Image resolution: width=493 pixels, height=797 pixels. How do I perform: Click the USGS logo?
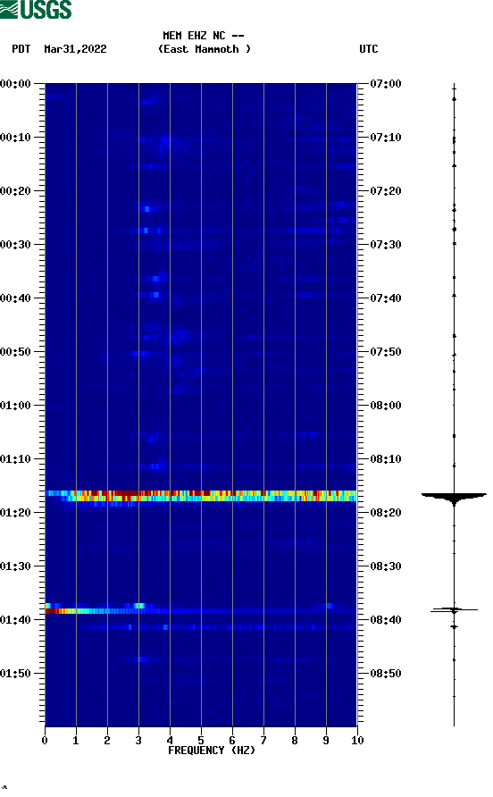point(36,9)
